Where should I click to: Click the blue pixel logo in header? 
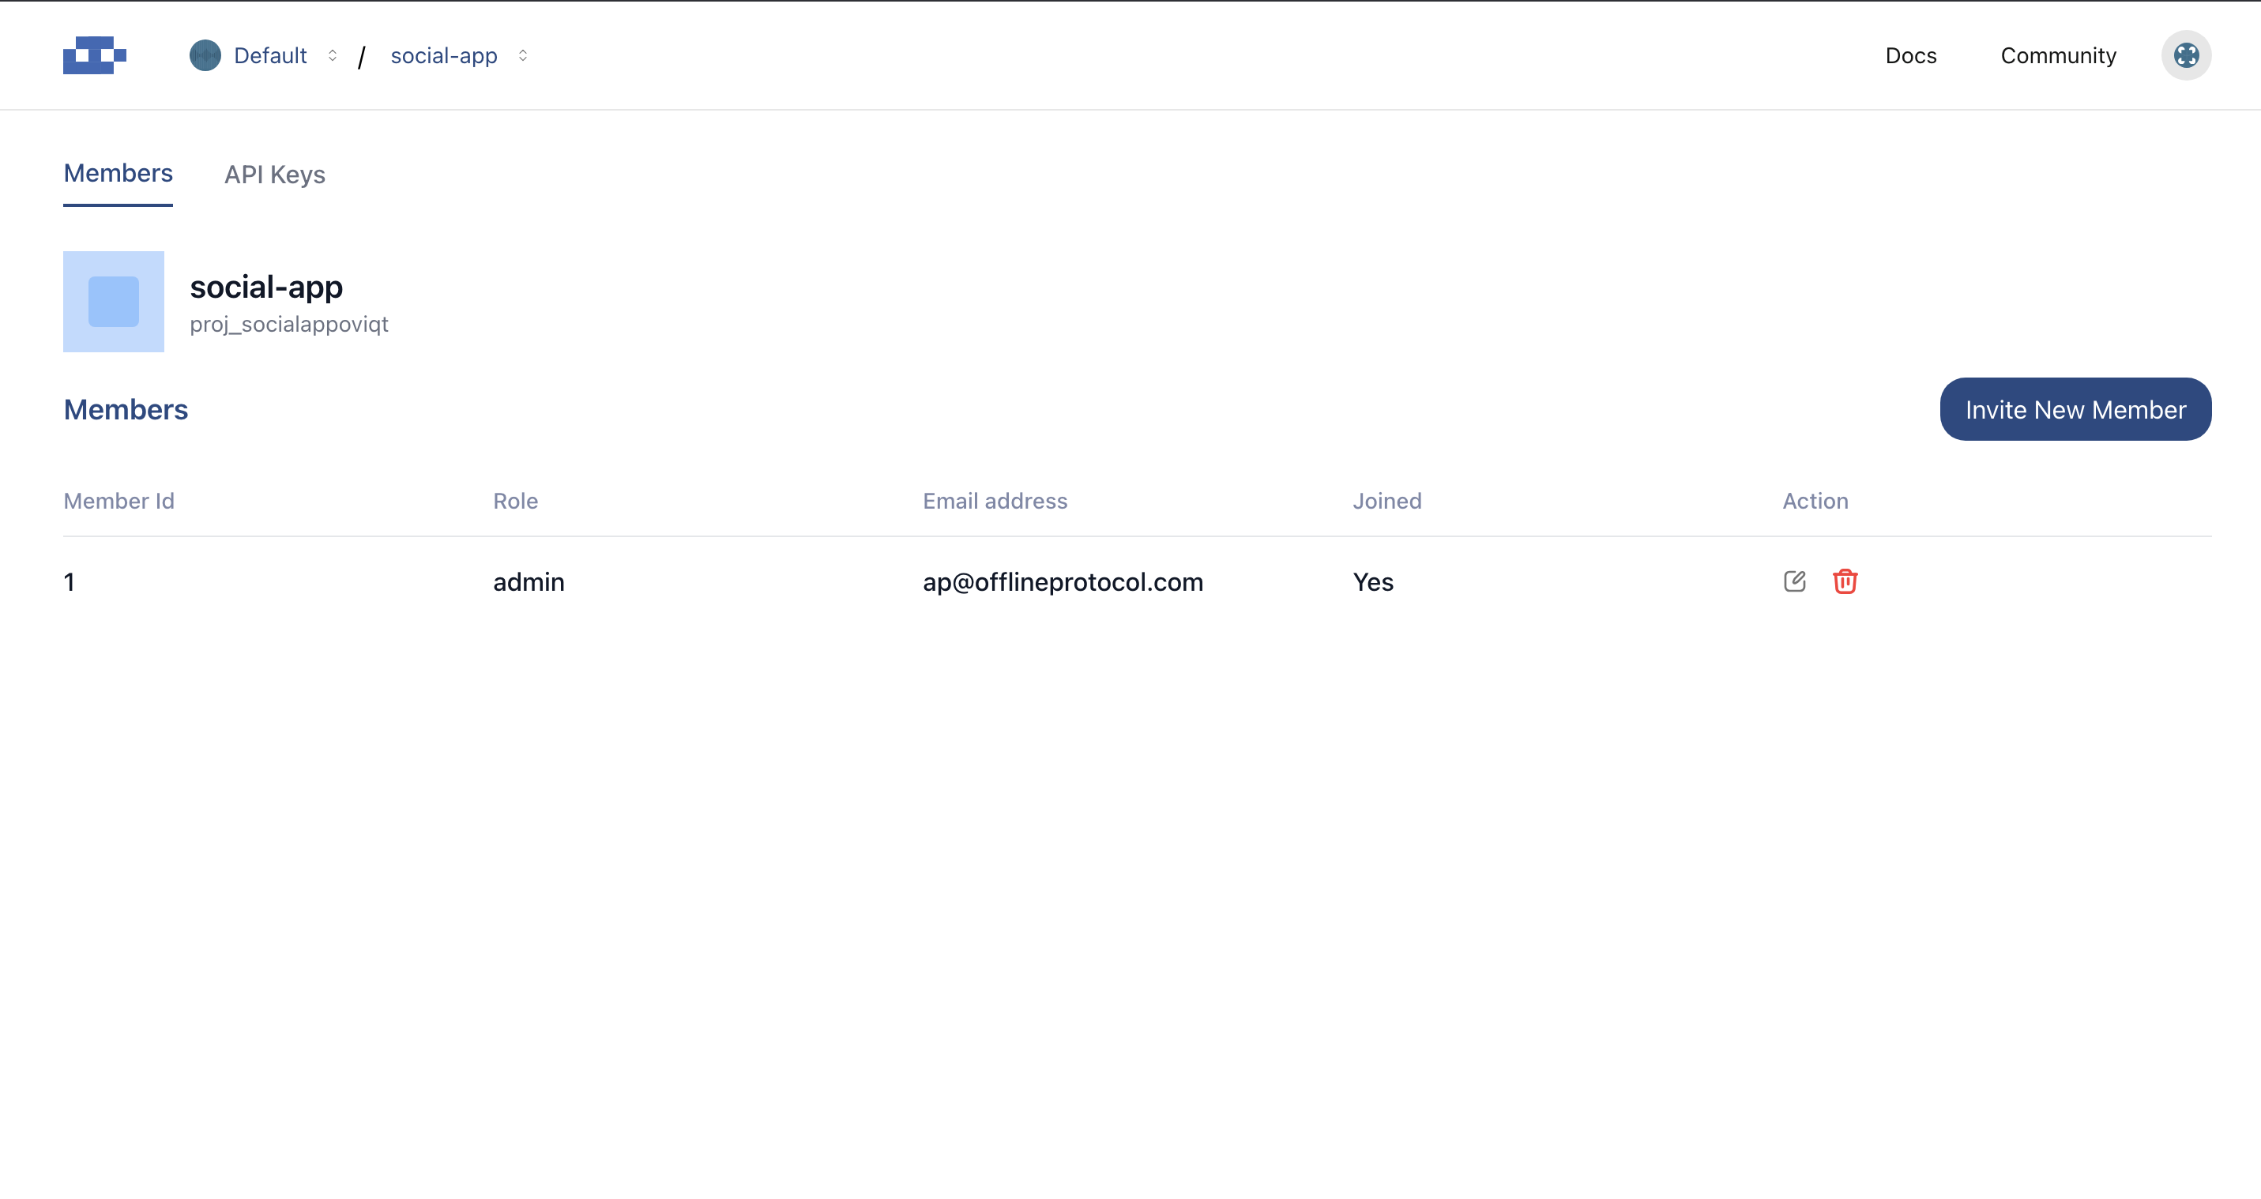tap(95, 55)
